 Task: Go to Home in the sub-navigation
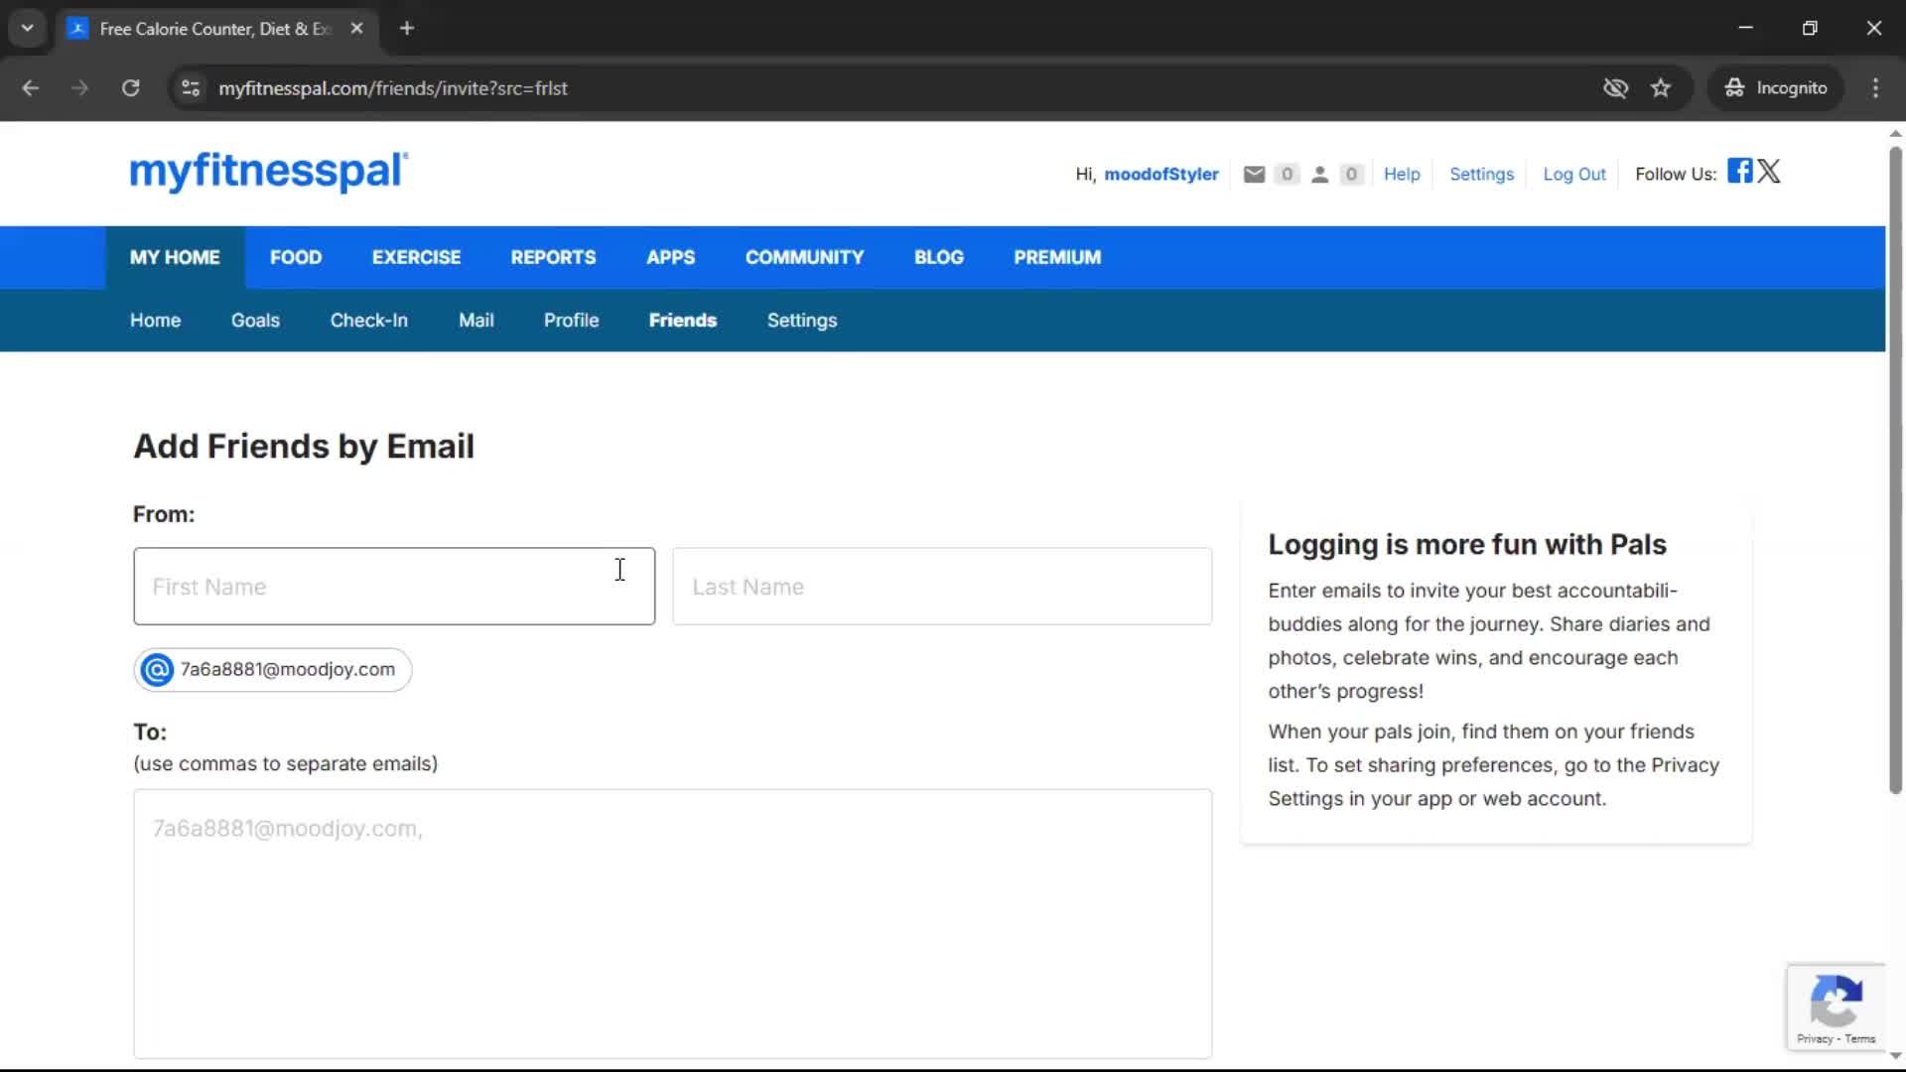click(155, 321)
